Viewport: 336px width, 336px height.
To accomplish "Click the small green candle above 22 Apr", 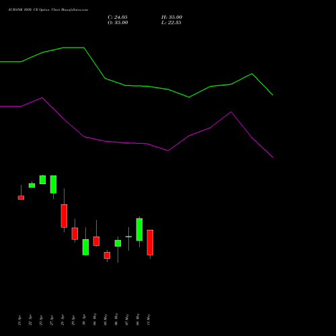I will tap(32, 185).
